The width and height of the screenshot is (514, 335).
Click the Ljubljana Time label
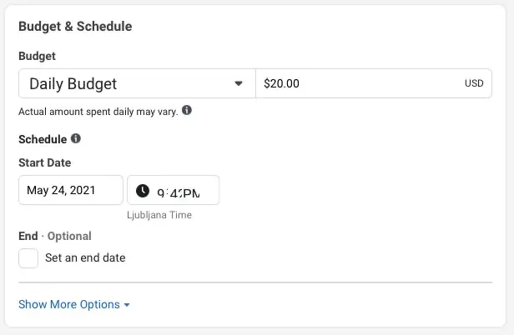click(159, 215)
